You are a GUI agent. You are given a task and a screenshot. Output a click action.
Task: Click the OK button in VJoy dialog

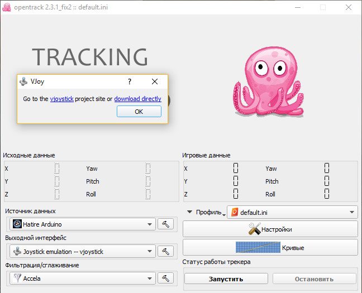pyautogui.click(x=139, y=112)
